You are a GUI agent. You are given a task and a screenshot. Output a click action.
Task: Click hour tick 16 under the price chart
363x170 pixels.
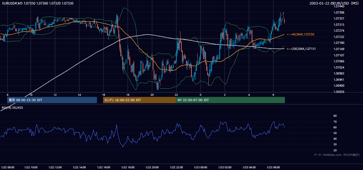(104, 95)
